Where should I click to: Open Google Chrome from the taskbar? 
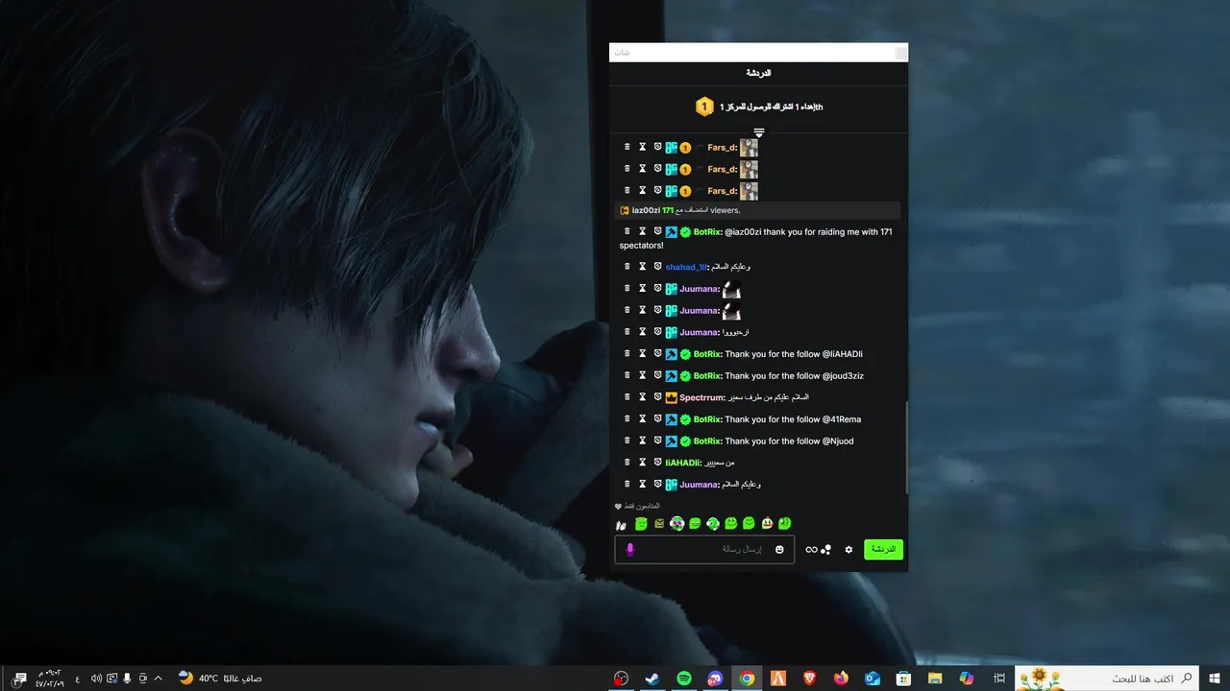747,679
